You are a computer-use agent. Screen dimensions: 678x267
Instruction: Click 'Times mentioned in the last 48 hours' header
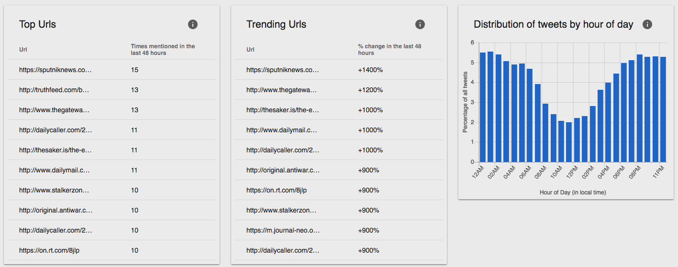(x=163, y=50)
